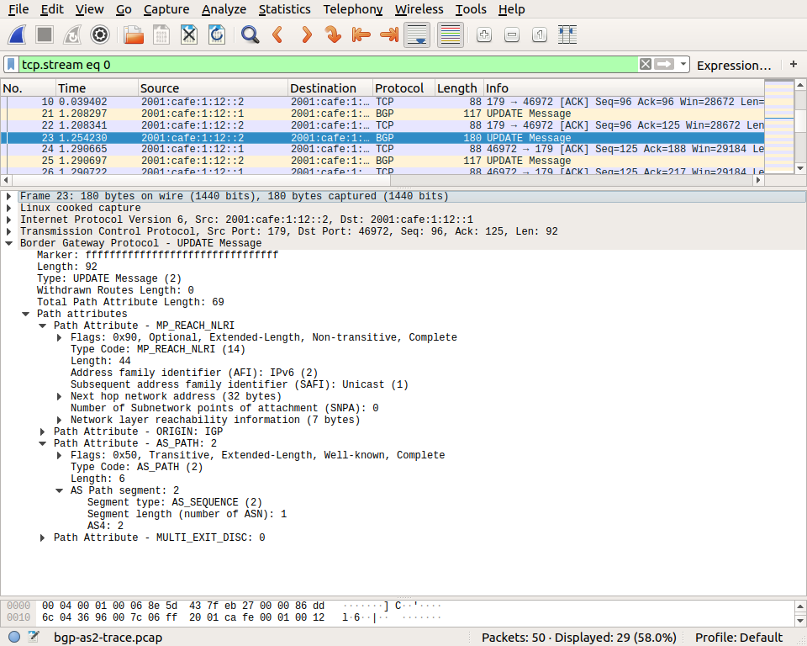Jump to first packet icon
This screenshot has width=807, height=646.
coord(361,35)
